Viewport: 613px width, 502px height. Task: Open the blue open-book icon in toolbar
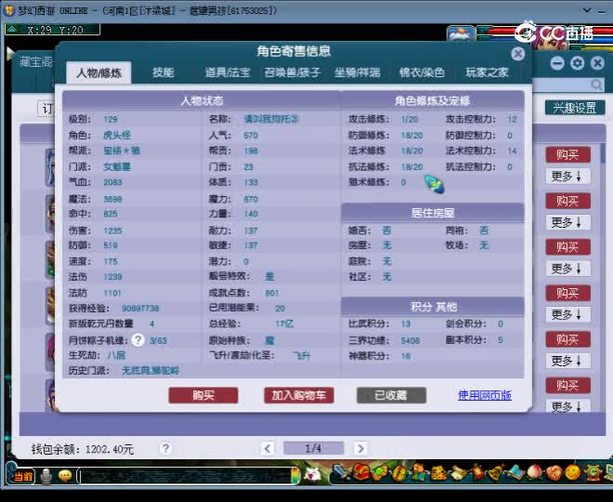click(x=515, y=472)
